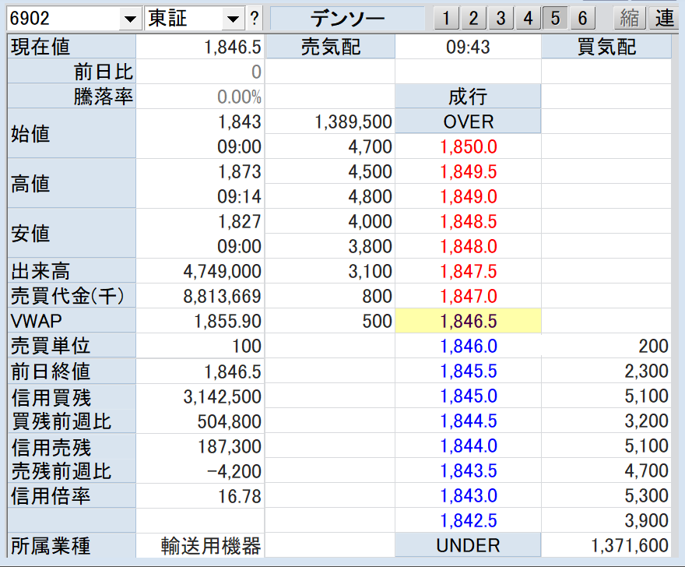Click the highlighted 1,846.5 price cell

(468, 322)
